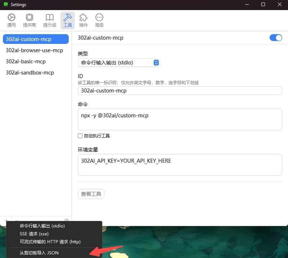The height and width of the screenshot is (258, 288).
Task: Open the 提供商 provider settings tab
Action: coord(30,21)
